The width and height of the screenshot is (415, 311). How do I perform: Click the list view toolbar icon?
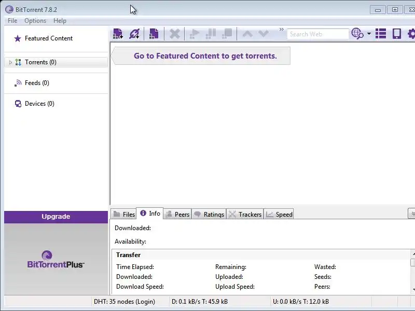tap(381, 34)
